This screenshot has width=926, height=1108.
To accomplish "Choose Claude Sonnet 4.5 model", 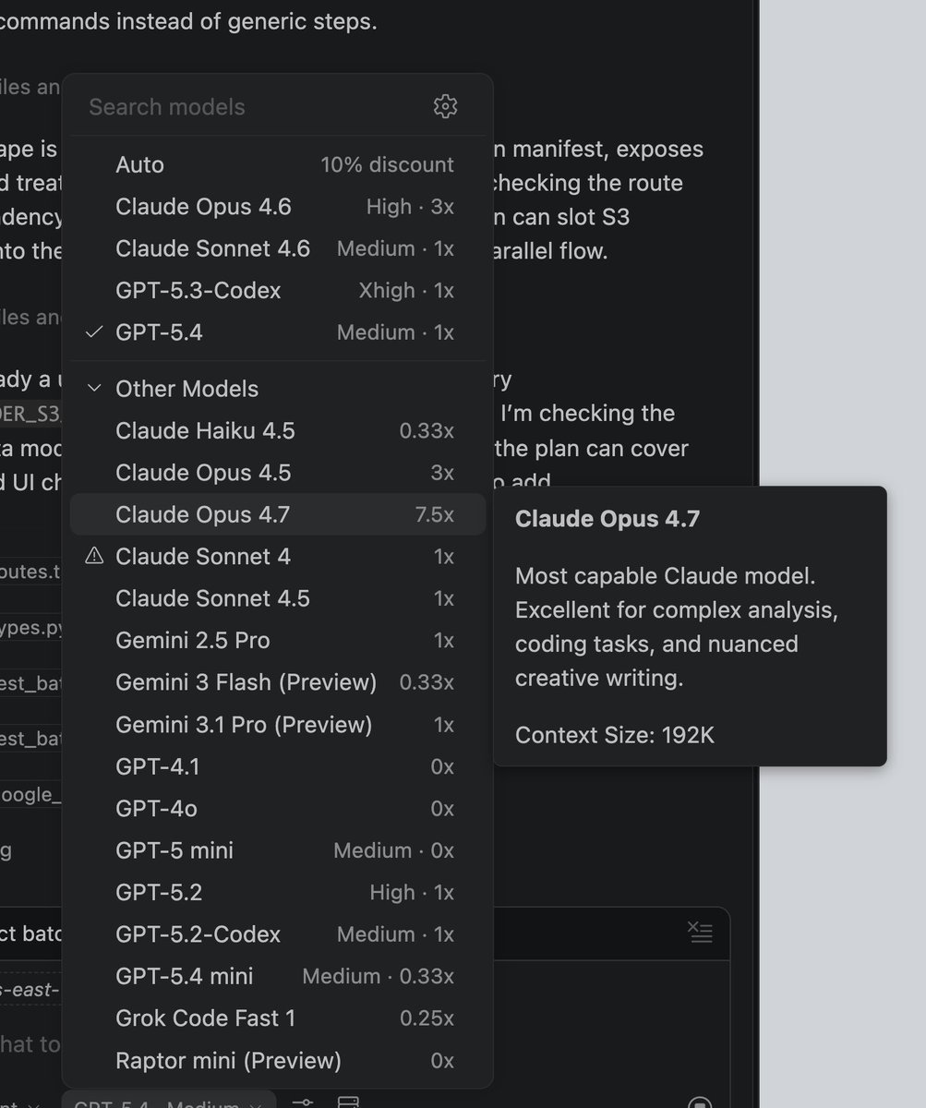I will coord(278,598).
